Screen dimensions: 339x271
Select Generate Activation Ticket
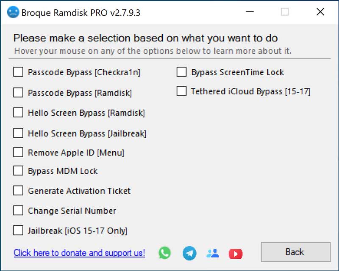tap(18, 191)
